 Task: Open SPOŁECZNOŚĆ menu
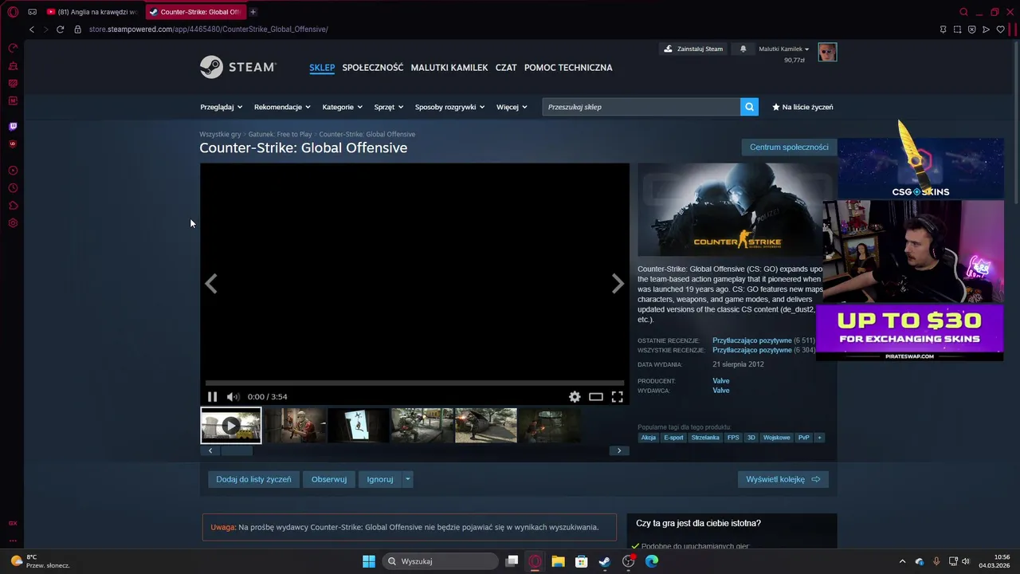click(373, 68)
